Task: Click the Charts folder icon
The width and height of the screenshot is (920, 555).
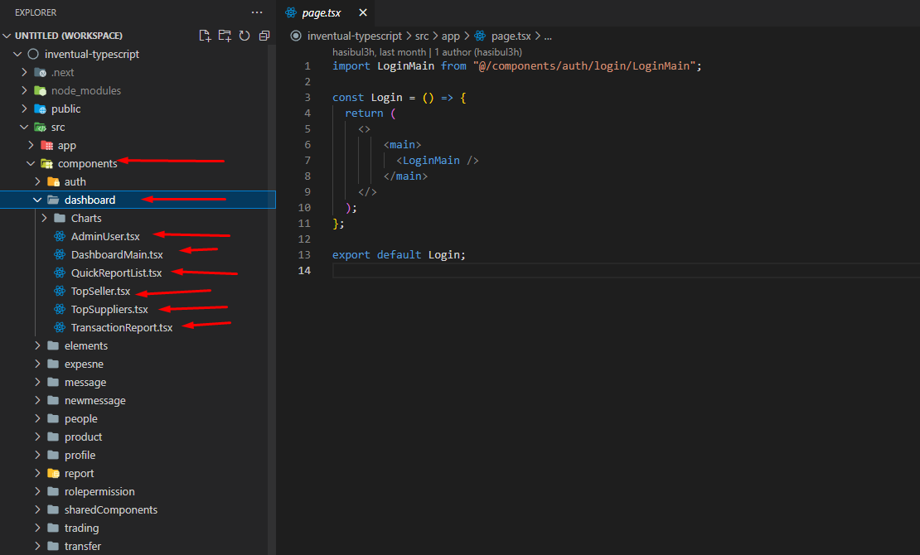Action: 60,218
